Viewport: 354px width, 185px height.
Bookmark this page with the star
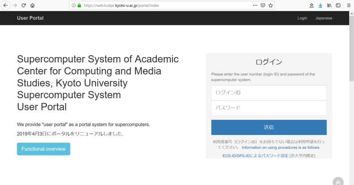pyautogui.click(x=271, y=5)
